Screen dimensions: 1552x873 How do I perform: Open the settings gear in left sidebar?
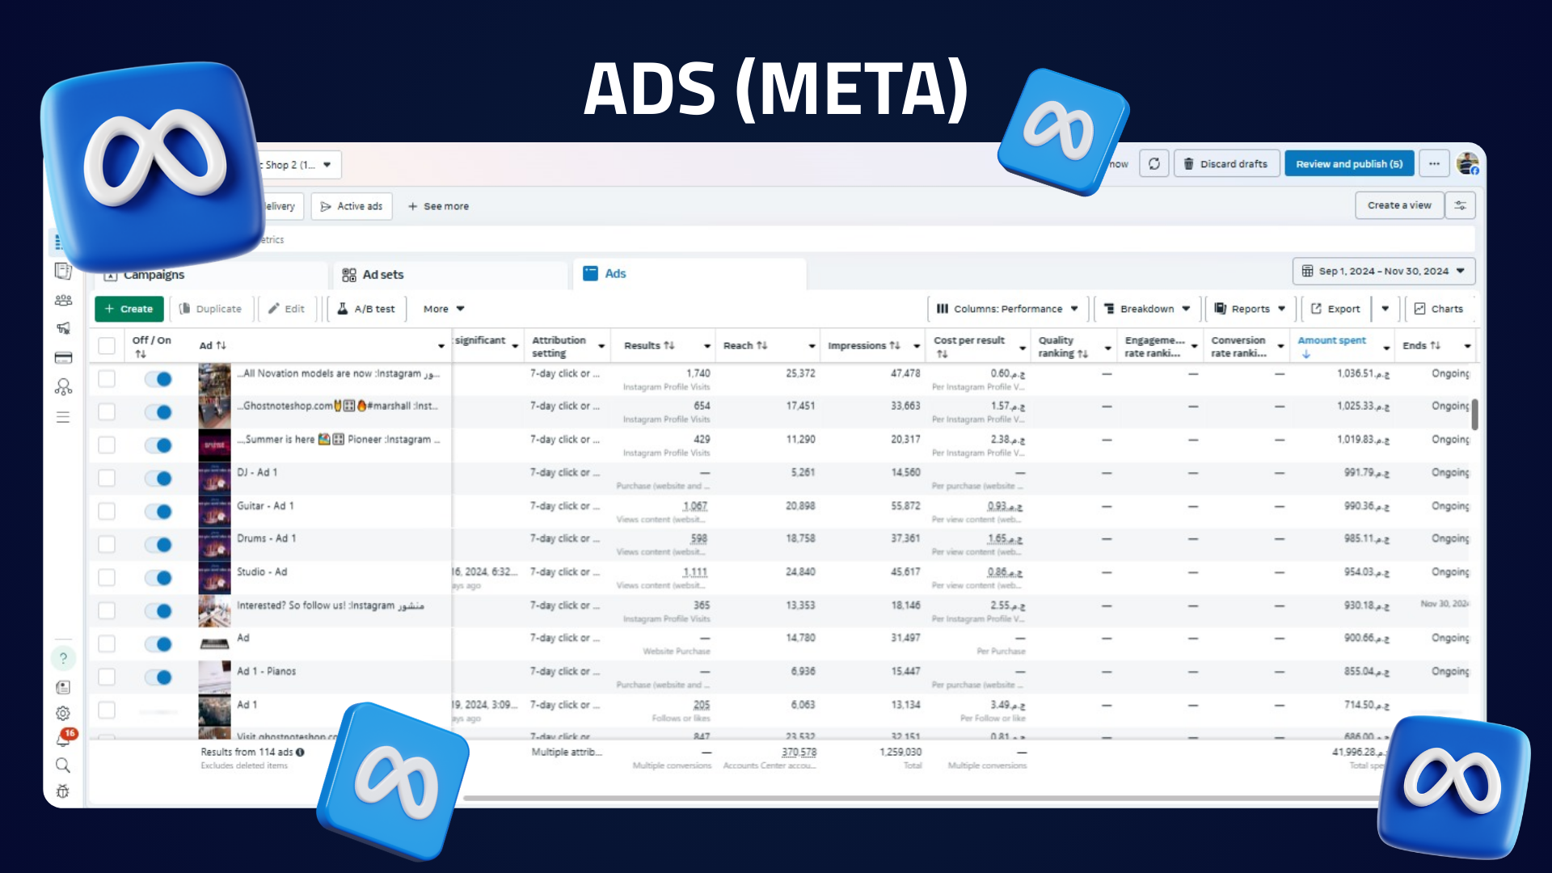(x=63, y=713)
